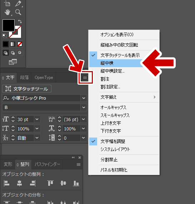Open the font size 30 pt dropdown

[37, 119]
